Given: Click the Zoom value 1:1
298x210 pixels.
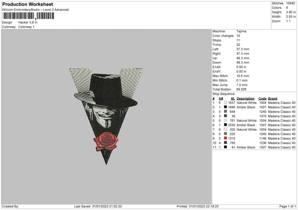Looking at the screenshot, I should click(288, 21).
